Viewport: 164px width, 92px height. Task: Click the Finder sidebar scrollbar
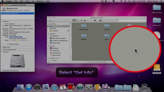tap(71, 36)
